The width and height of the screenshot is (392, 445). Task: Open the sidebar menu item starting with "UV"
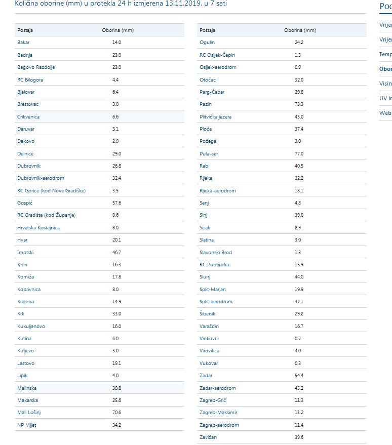[x=385, y=98]
